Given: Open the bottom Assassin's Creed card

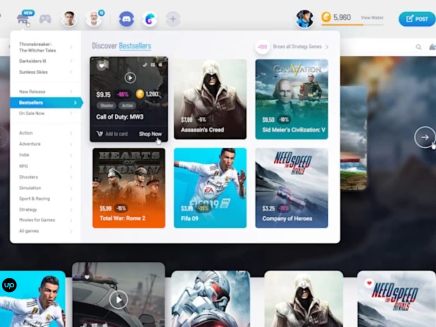Looking at the screenshot, I should click(303, 299).
